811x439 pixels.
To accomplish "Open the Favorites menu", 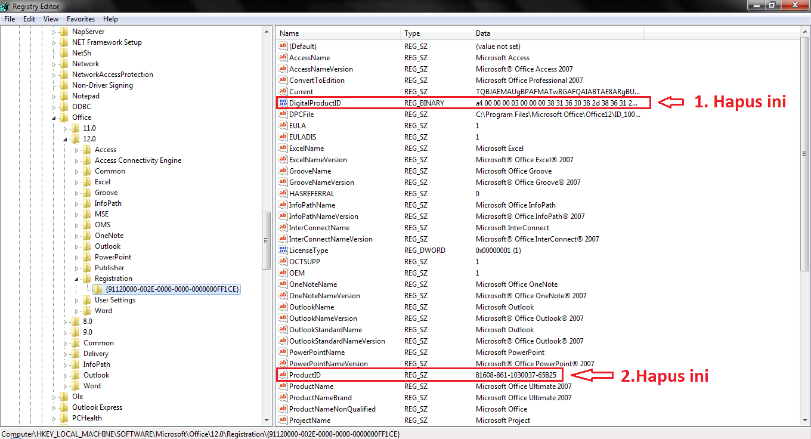I will [x=81, y=19].
